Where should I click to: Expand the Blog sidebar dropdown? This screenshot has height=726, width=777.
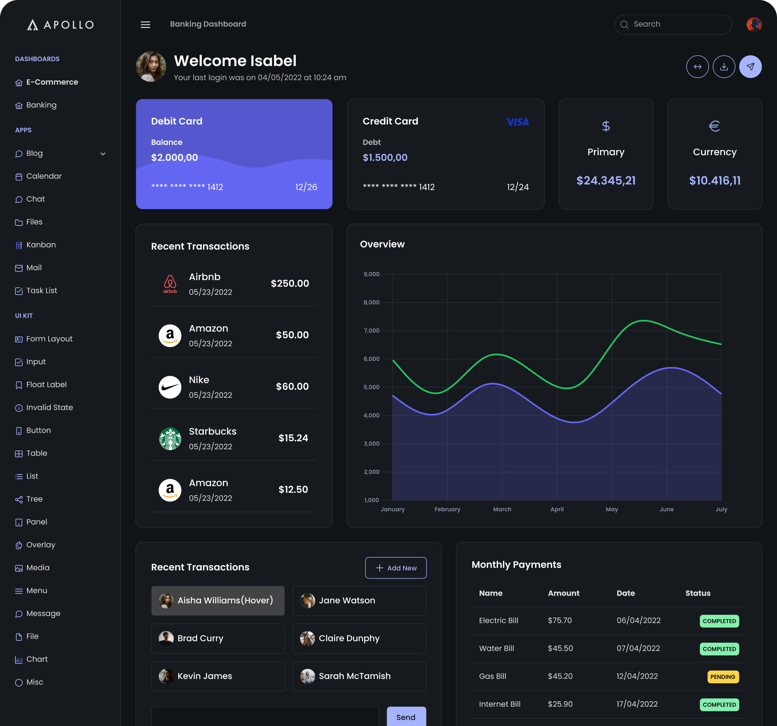pyautogui.click(x=103, y=153)
